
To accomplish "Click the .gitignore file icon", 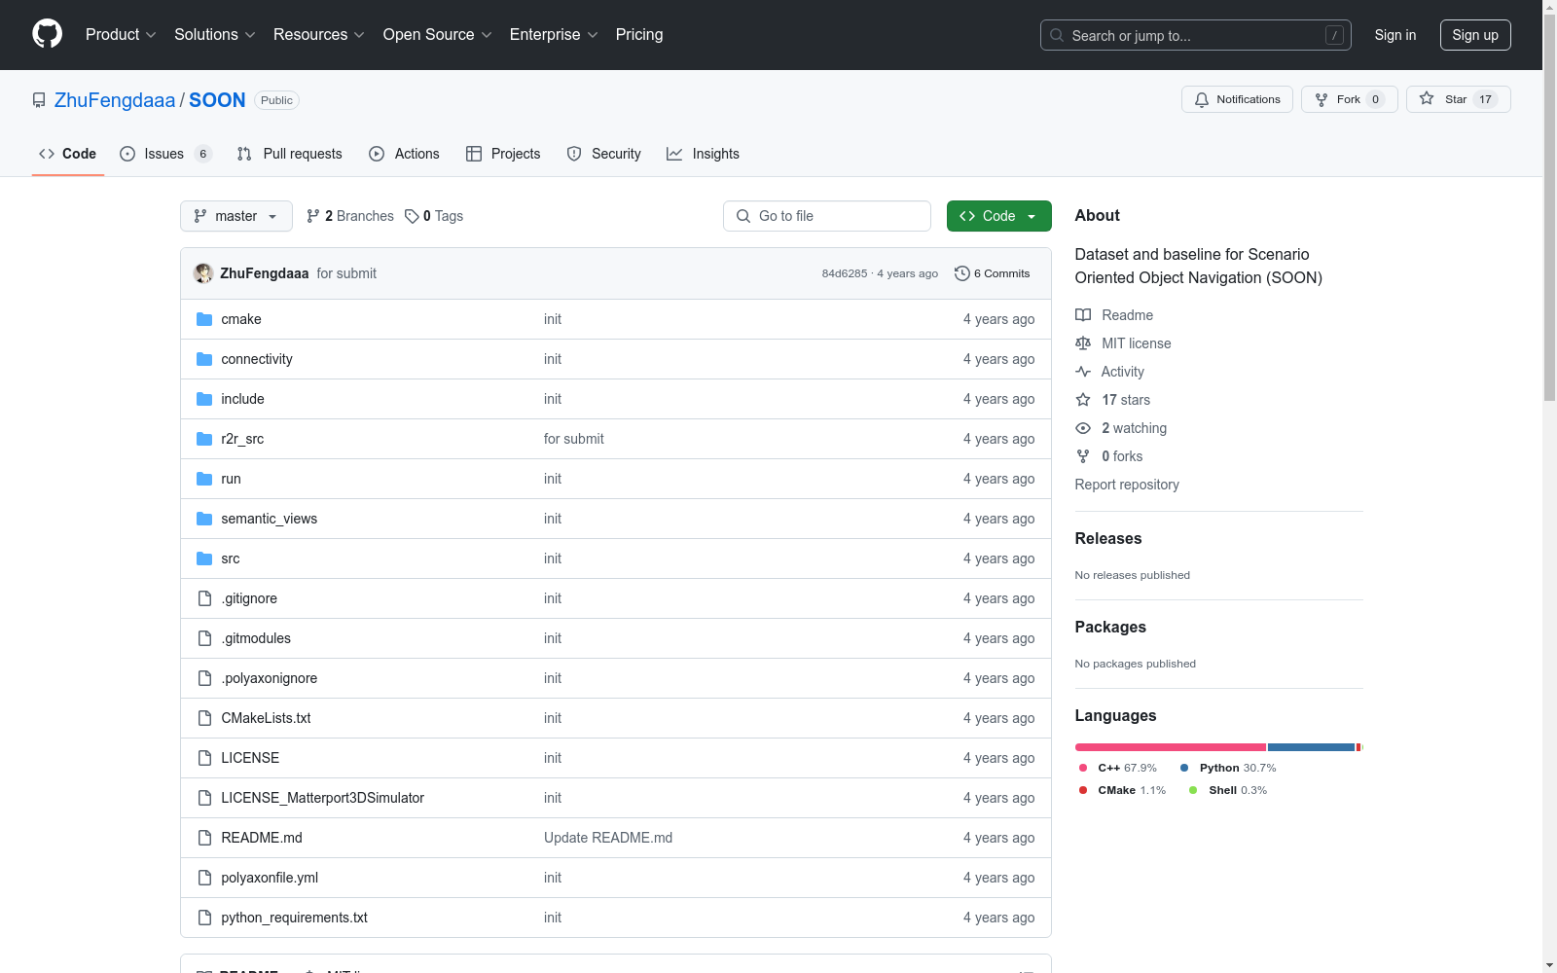I will (204, 598).
